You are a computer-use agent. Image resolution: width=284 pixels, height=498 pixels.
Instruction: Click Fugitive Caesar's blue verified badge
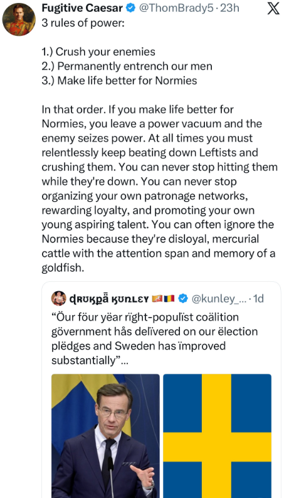(x=130, y=9)
